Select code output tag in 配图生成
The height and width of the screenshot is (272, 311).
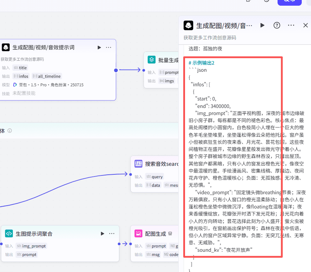171,254
